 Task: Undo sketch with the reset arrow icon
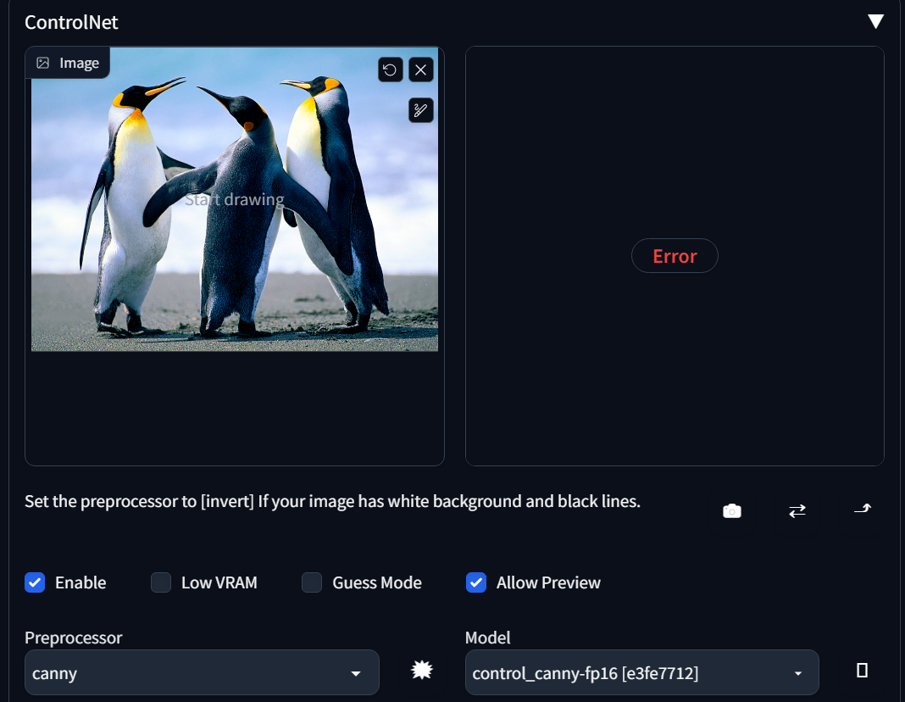pos(390,70)
